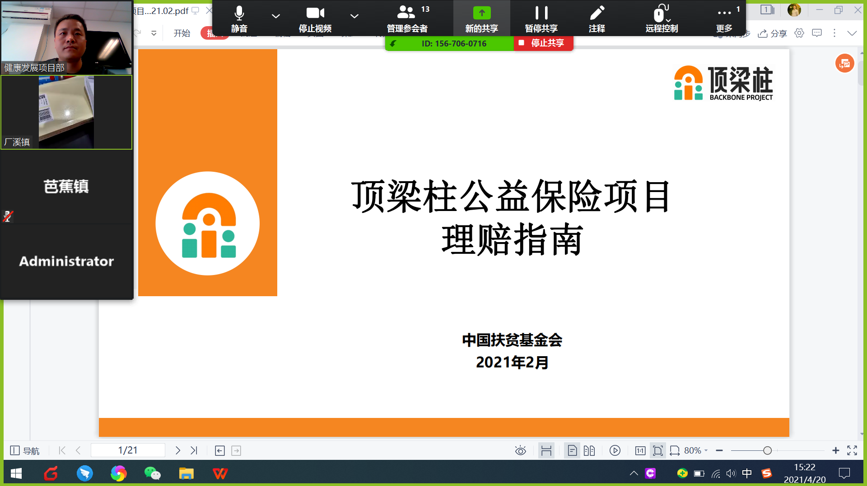Set zoom to actual size 1:1
Image resolution: width=867 pixels, height=486 pixels.
pyautogui.click(x=640, y=451)
